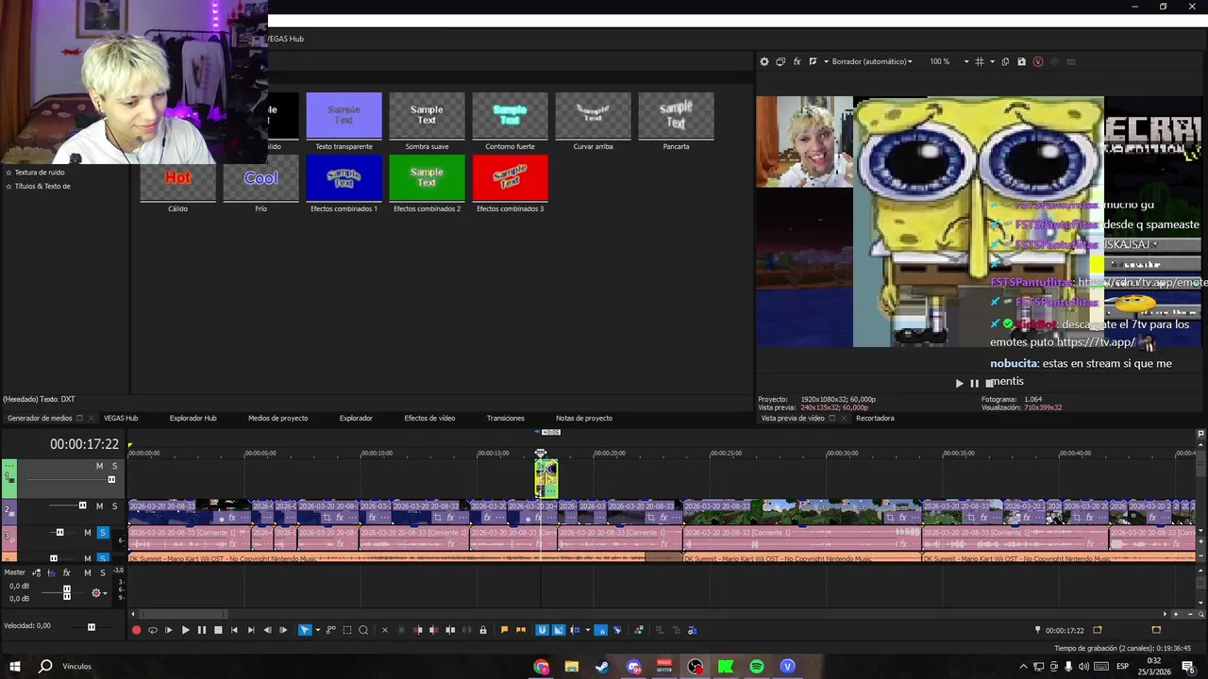Choose the Cálido Hot text preset
The height and width of the screenshot is (679, 1208).
point(177,177)
